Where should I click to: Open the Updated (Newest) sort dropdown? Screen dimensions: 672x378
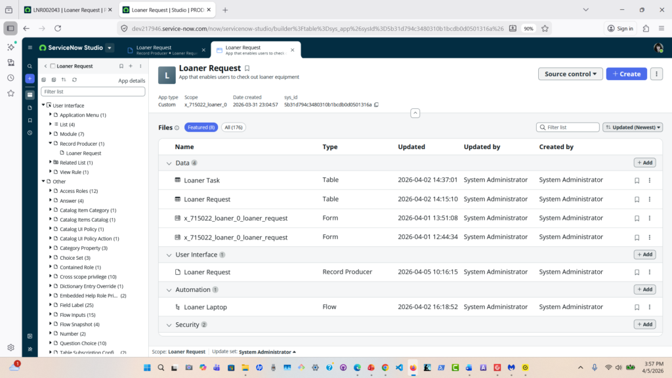pyautogui.click(x=633, y=127)
